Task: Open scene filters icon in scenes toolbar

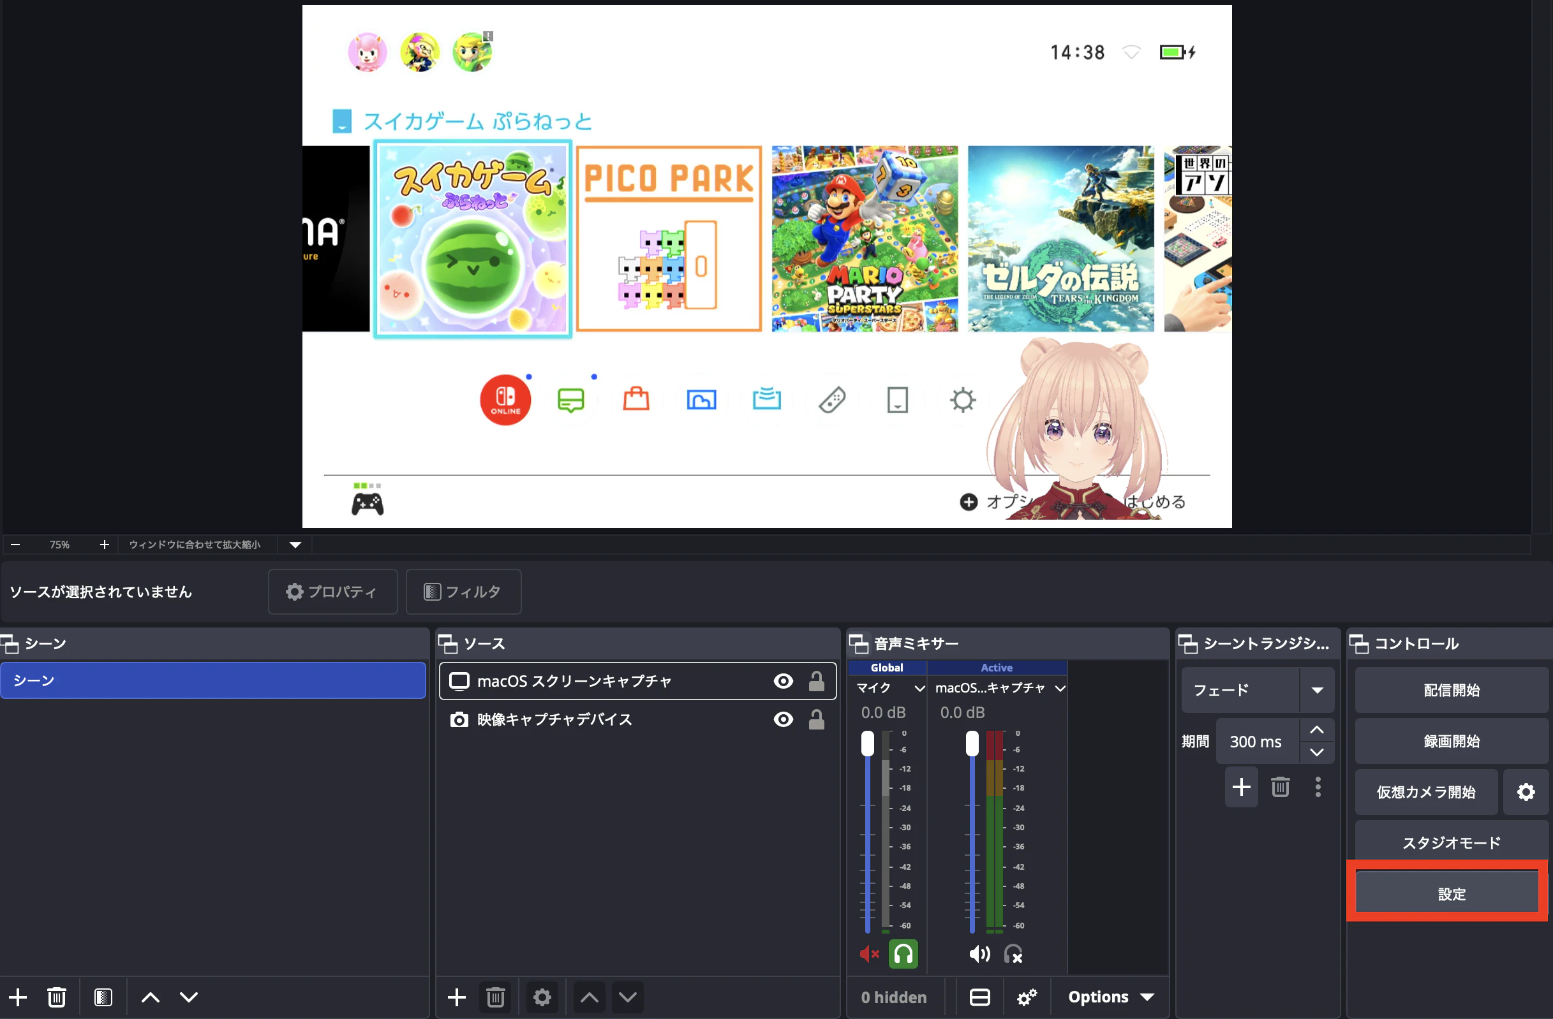Action: point(103,997)
